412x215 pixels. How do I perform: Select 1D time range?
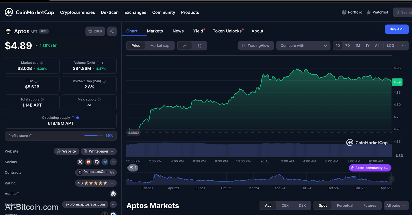(x=338, y=46)
